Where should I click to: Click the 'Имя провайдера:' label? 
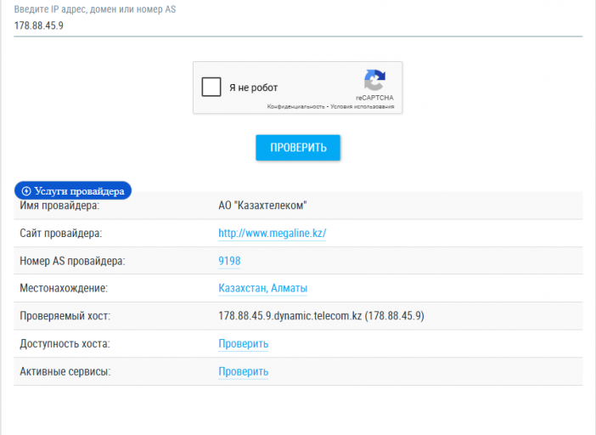pos(59,206)
